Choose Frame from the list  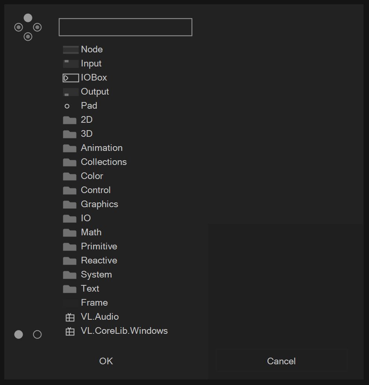(x=94, y=303)
